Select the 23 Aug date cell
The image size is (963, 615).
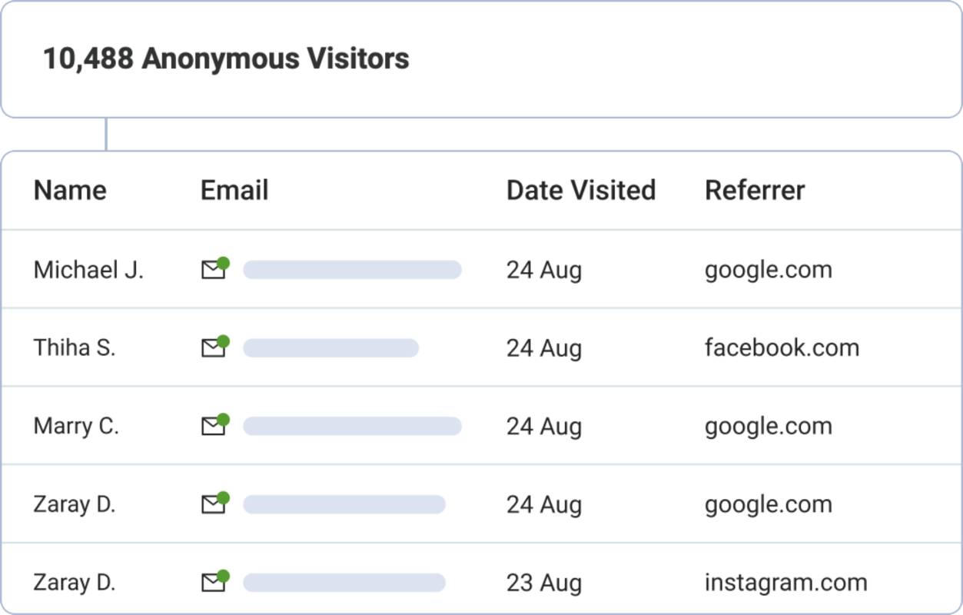[543, 583]
